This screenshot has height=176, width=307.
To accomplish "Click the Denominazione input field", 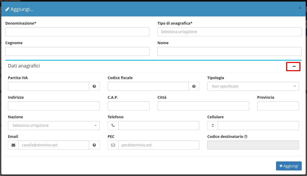I will tap(77, 32).
